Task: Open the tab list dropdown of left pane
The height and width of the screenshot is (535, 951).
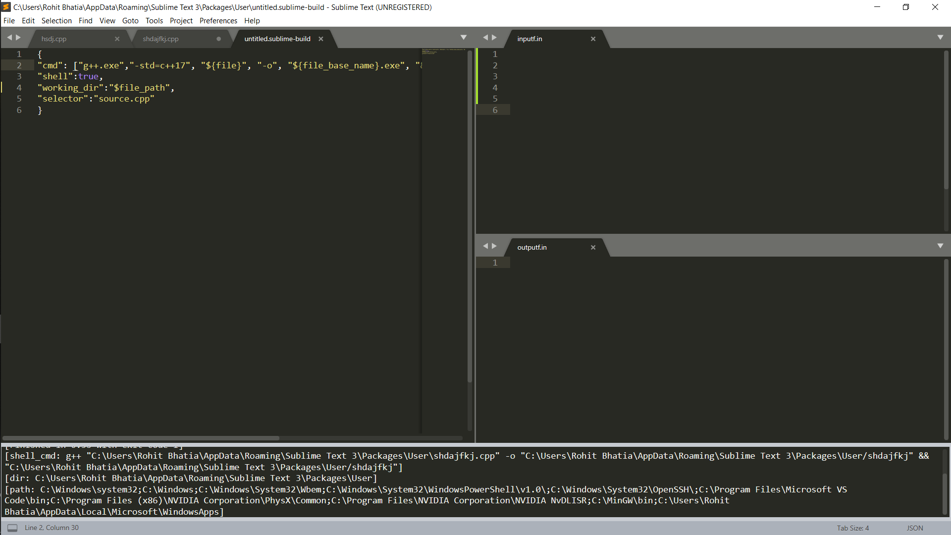Action: [x=464, y=38]
